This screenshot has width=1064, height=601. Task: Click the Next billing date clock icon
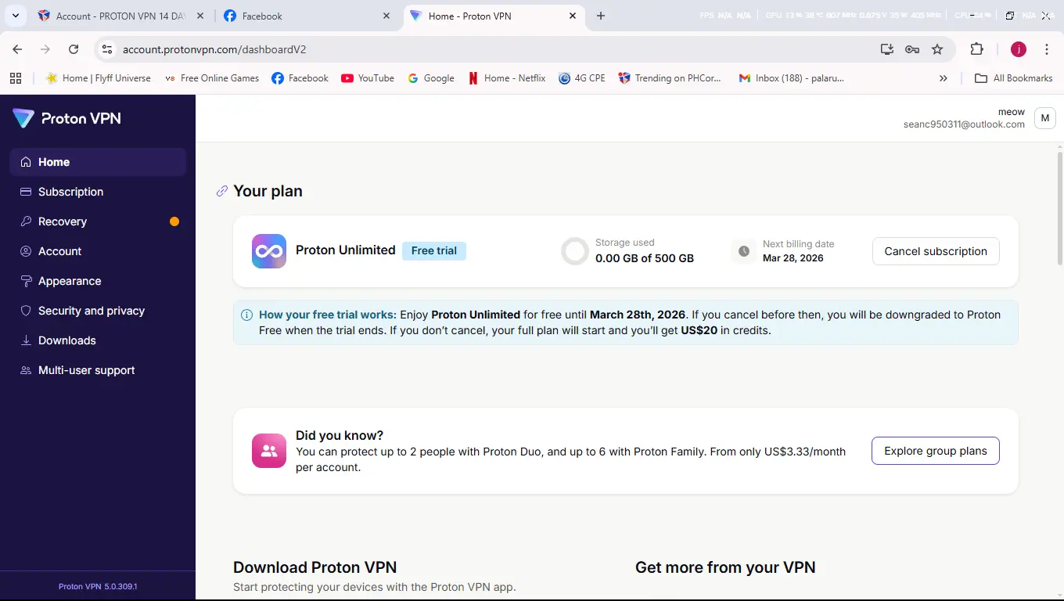click(744, 251)
